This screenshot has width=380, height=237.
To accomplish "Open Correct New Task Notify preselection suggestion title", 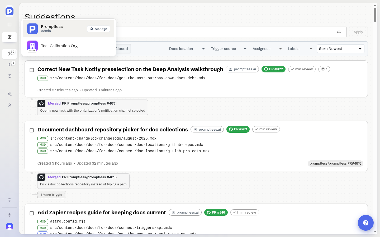I will click(130, 69).
